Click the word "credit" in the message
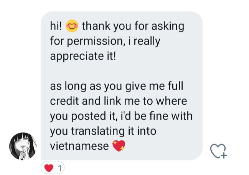This screenshot has height=175, width=249. click(x=64, y=101)
